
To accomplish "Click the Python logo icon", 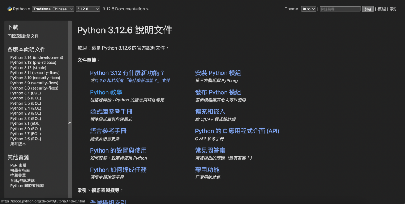I will [x=10, y=9].
